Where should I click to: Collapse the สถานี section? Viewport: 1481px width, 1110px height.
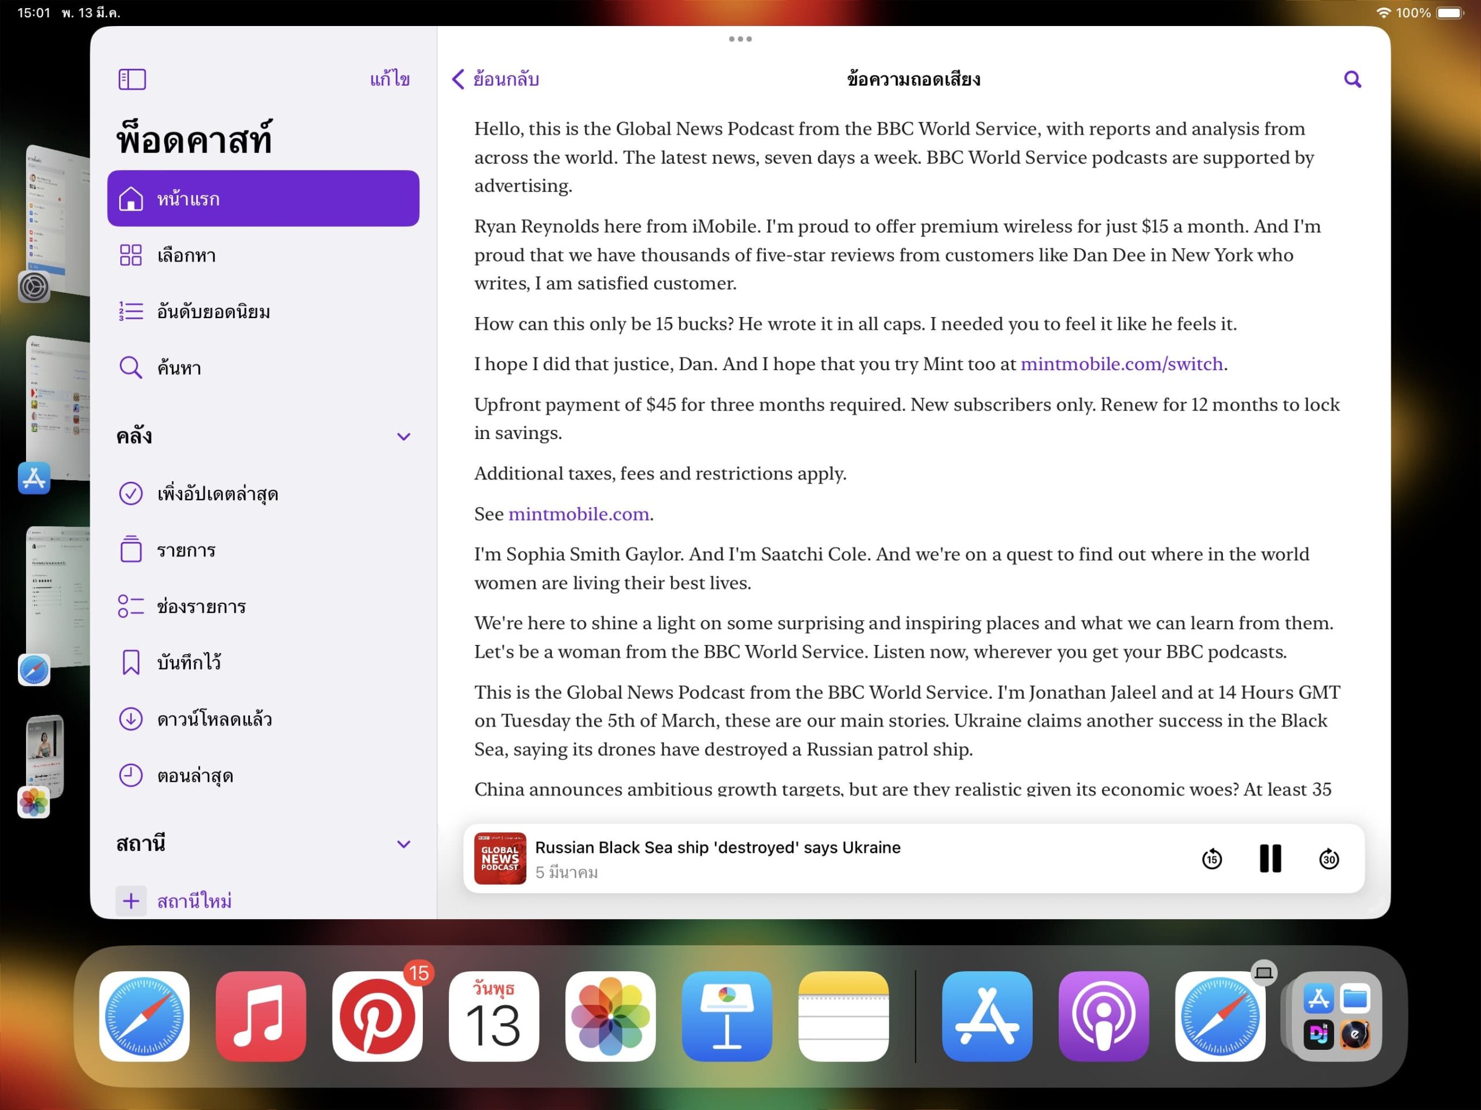click(403, 843)
